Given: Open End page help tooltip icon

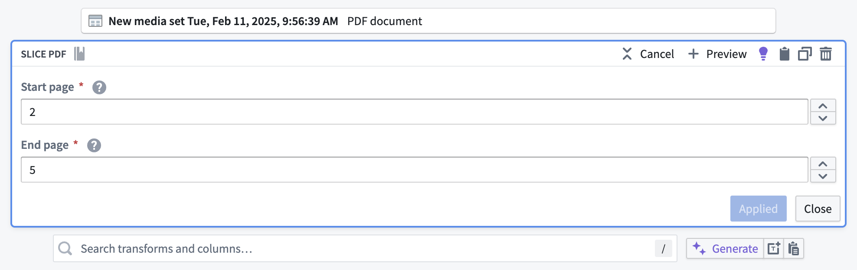Looking at the screenshot, I should point(94,145).
